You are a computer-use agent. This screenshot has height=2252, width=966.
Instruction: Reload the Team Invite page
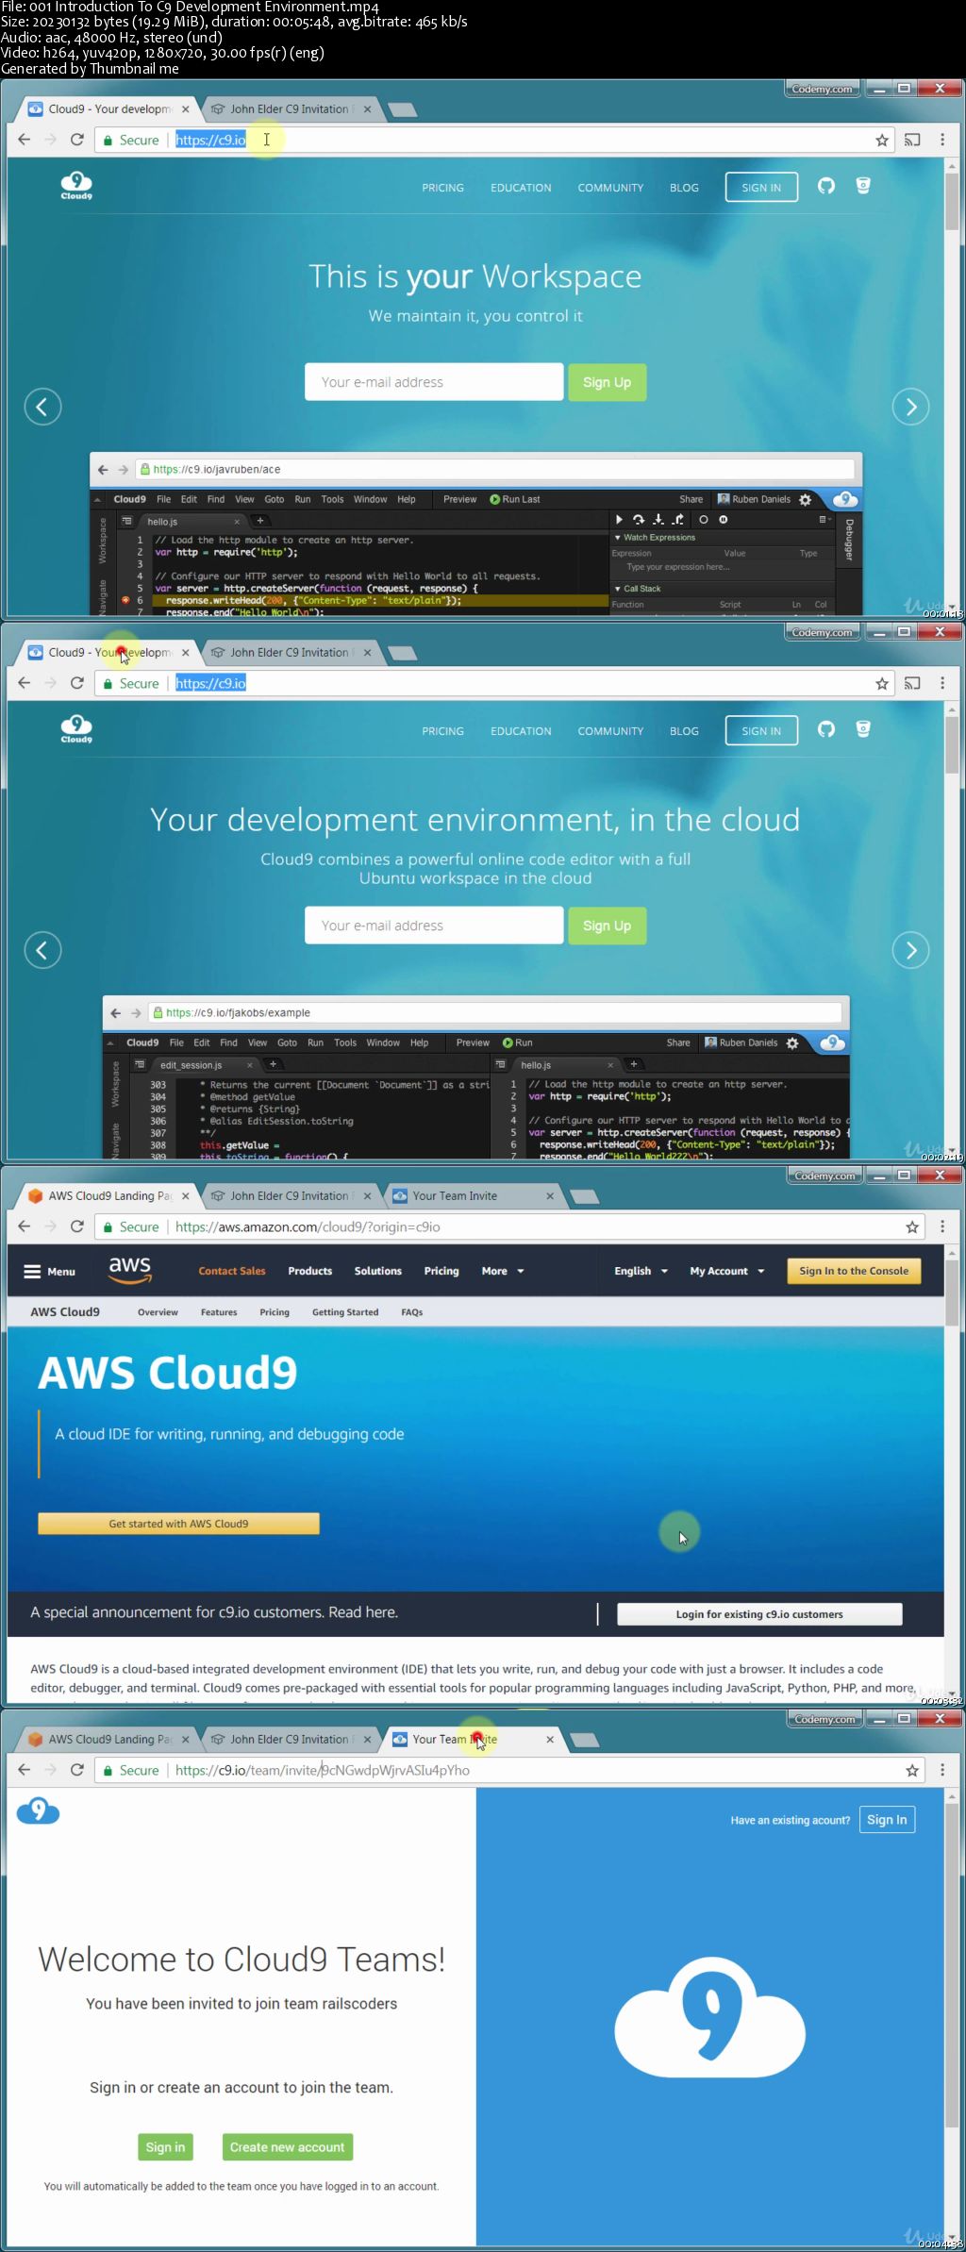(77, 1770)
